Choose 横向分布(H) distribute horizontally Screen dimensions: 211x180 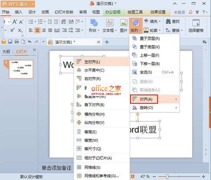pyautogui.click(x=102, y=114)
